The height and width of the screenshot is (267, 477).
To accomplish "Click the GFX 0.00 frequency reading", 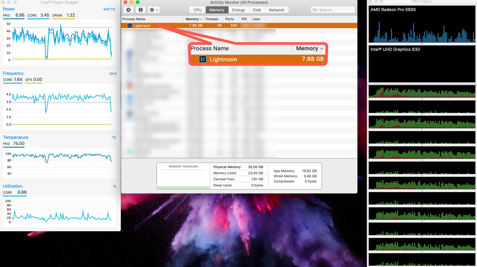I will click(x=34, y=80).
